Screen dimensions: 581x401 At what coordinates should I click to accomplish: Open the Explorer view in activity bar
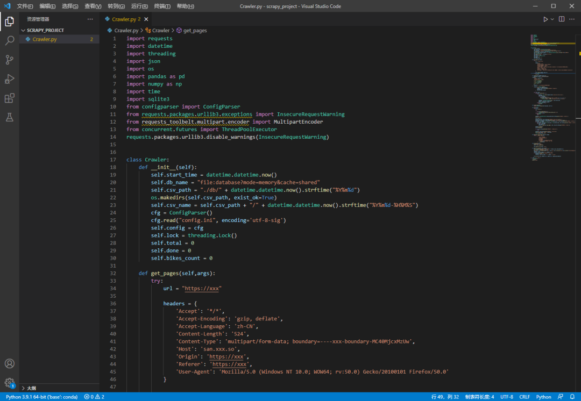coord(9,22)
